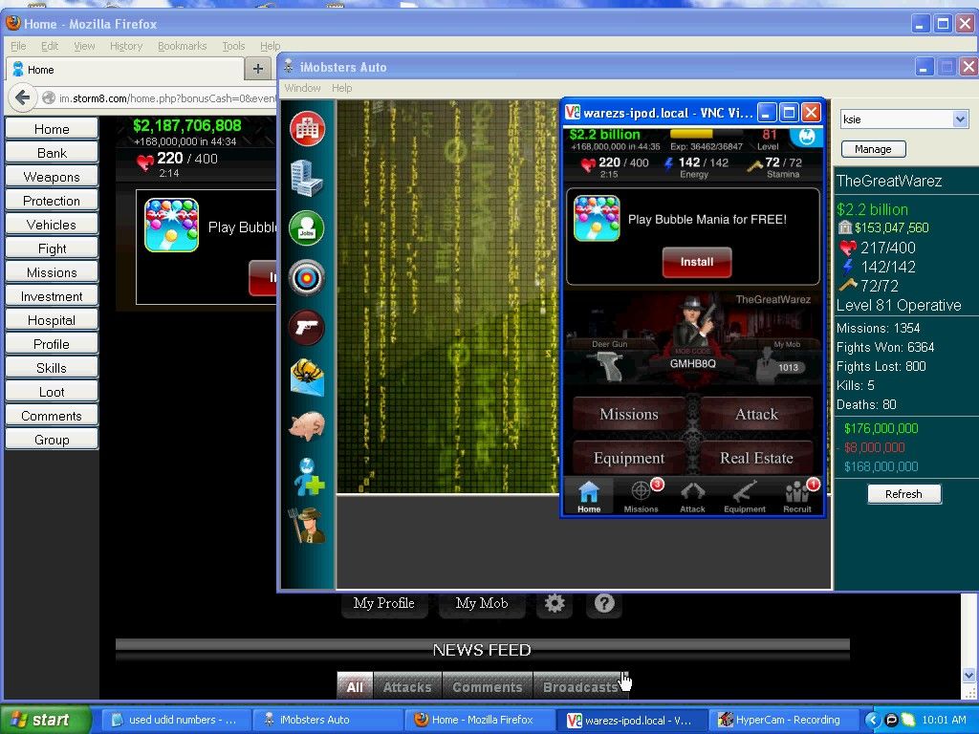
Task: Select Broadcasts tab in news feed
Action: pyautogui.click(x=580, y=686)
